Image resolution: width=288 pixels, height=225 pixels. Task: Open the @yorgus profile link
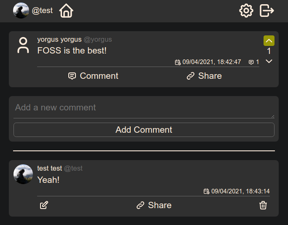98,40
